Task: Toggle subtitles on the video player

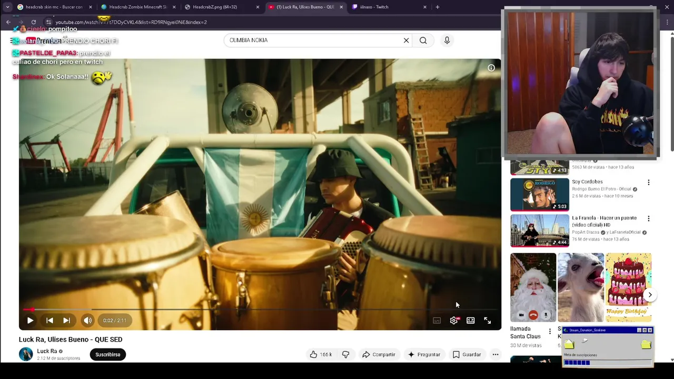Action: [437, 320]
